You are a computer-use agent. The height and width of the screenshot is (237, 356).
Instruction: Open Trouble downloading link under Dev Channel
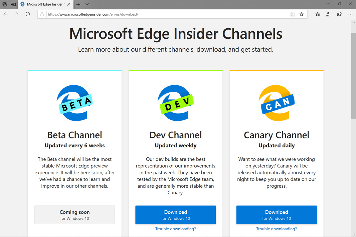[175, 229]
